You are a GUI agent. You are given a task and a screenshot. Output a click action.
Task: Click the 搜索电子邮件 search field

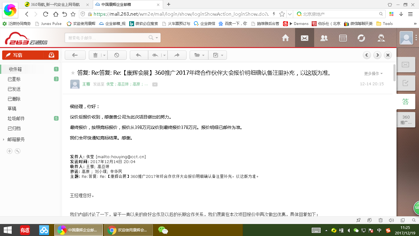pyautogui.click(x=106, y=38)
